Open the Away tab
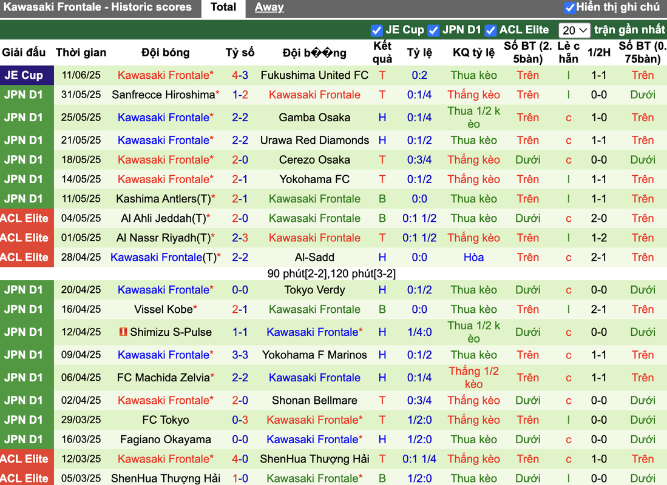Image resolution: width=667 pixels, height=485 pixels. pos(269,7)
